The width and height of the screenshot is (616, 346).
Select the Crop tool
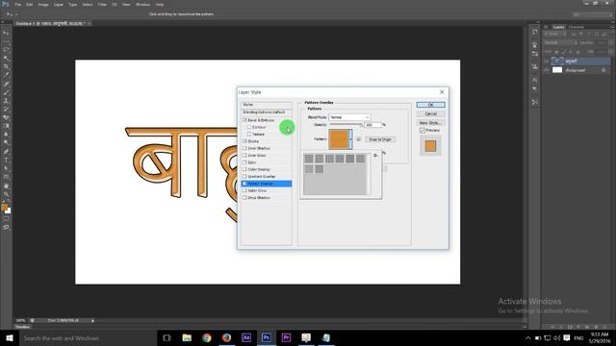point(6,66)
